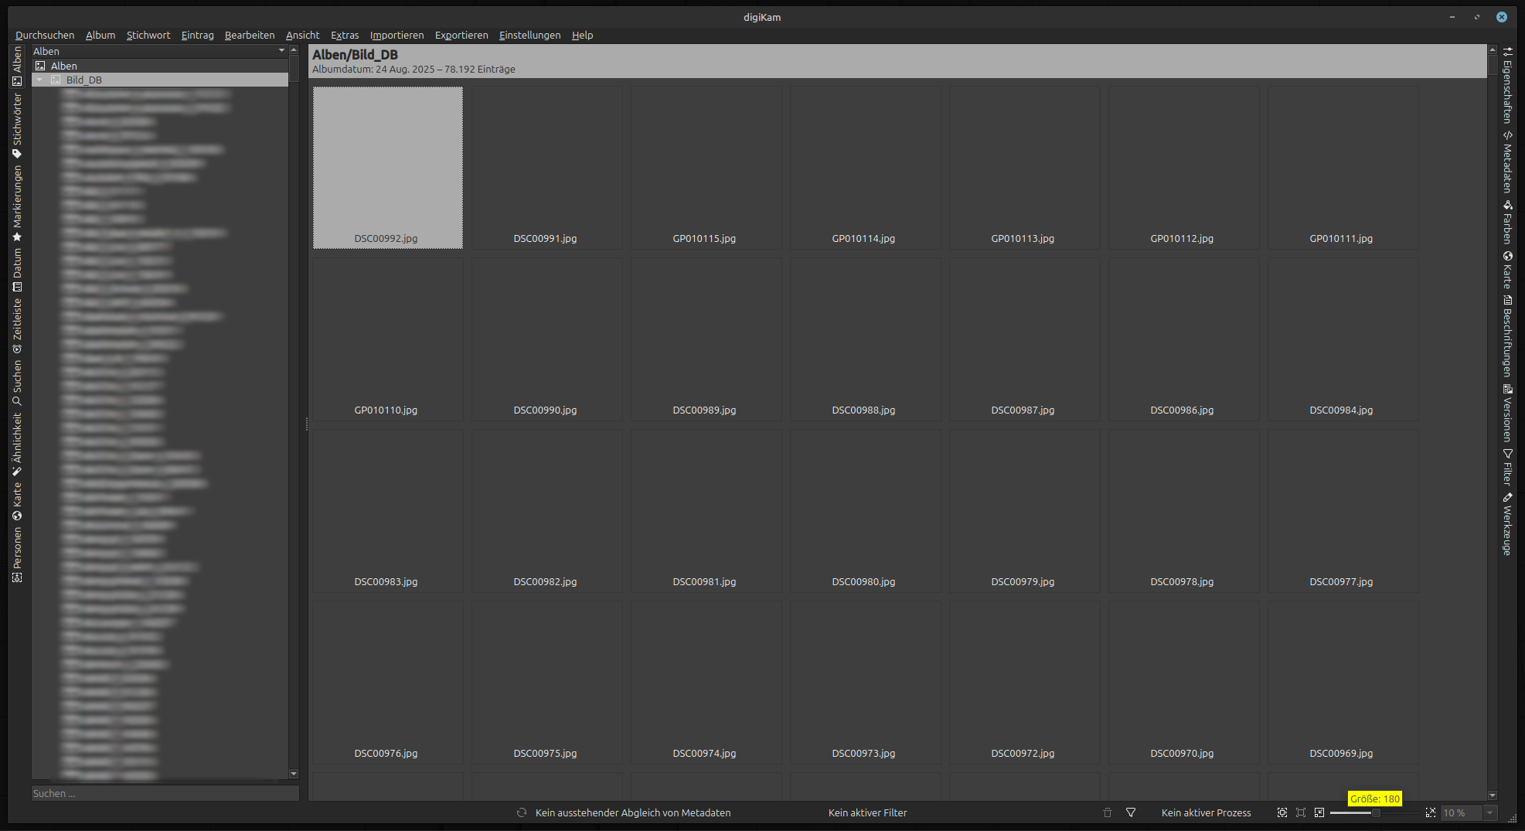The height and width of the screenshot is (831, 1525).
Task: Open the trash icon in status bar
Action: (1107, 812)
